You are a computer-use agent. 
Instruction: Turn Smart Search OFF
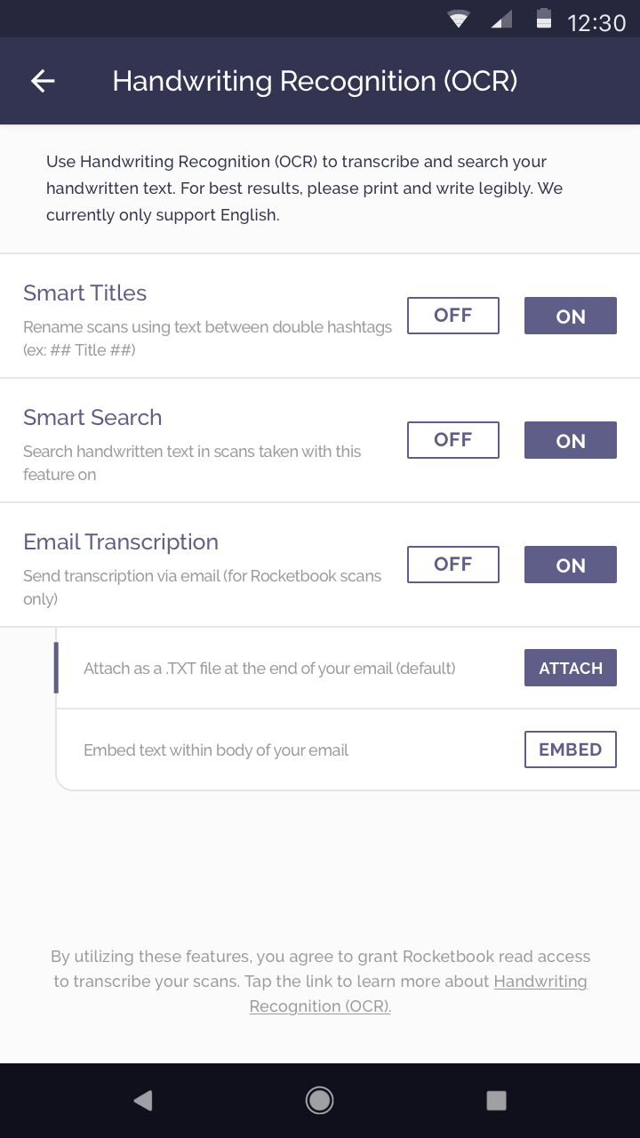click(x=453, y=440)
